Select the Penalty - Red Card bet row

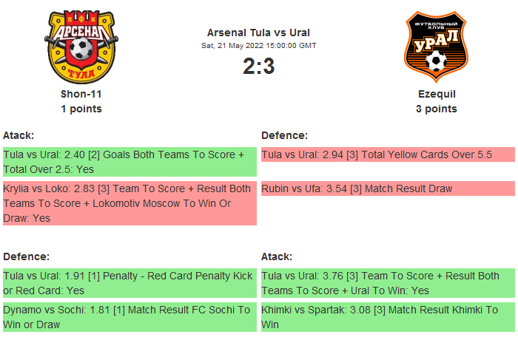click(129, 282)
